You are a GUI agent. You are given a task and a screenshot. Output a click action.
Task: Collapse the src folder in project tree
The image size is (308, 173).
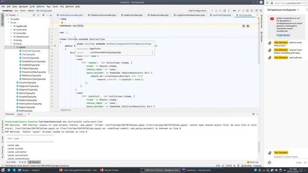click(x=9, y=23)
